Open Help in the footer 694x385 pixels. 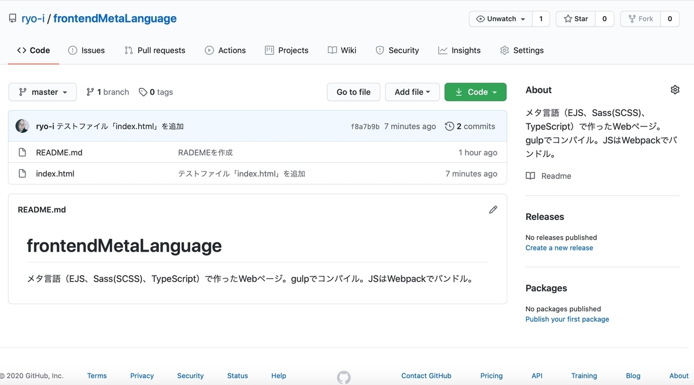point(279,376)
